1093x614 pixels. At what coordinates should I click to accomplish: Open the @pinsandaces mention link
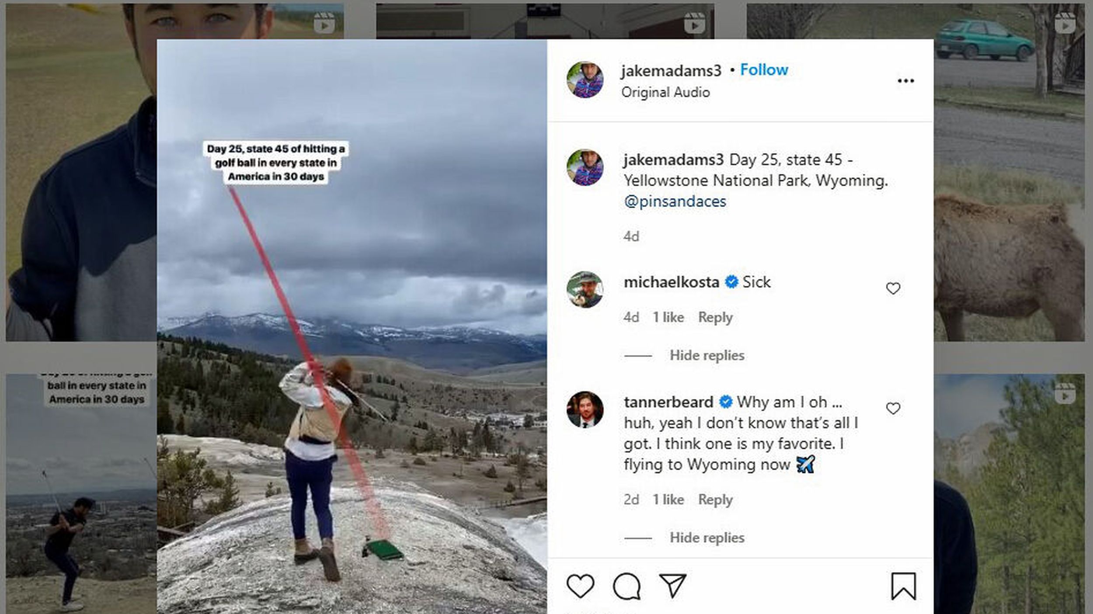pyautogui.click(x=675, y=201)
